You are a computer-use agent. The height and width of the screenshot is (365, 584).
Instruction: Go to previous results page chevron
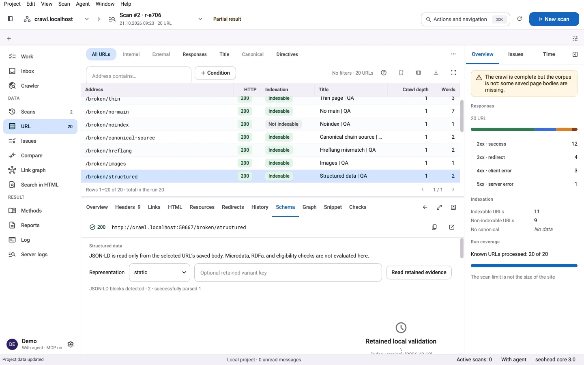point(423,189)
